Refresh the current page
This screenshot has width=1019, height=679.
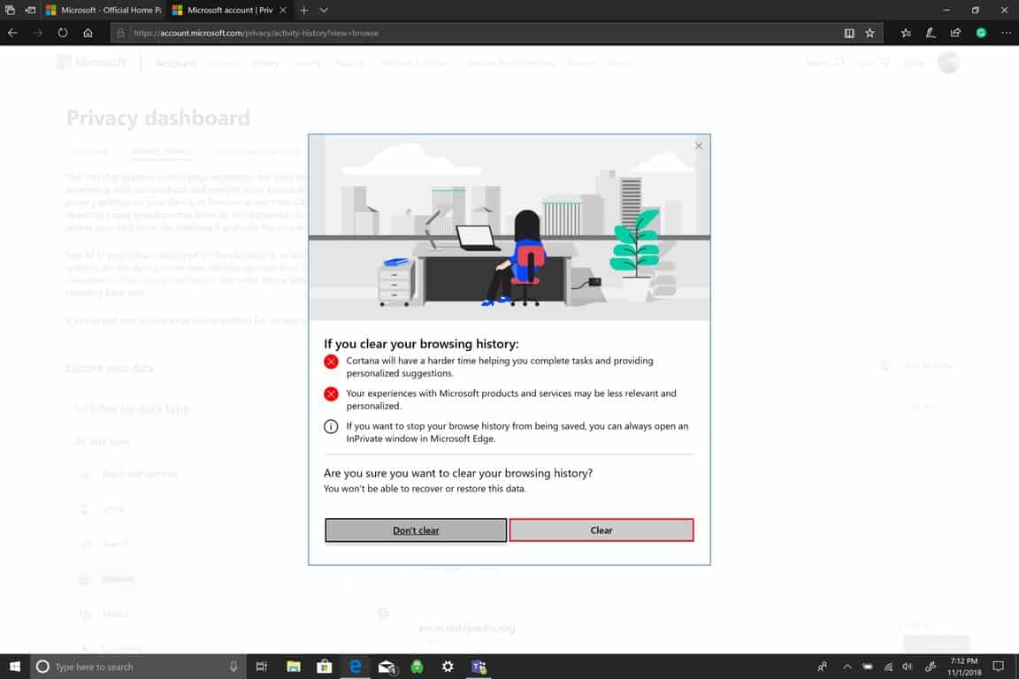(63, 33)
